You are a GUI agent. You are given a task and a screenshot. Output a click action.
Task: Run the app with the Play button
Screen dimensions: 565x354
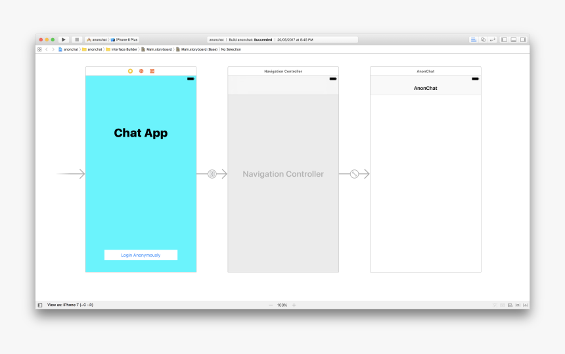tap(64, 39)
